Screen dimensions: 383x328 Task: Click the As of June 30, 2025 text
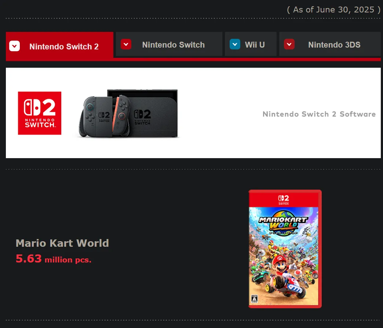[x=333, y=10]
